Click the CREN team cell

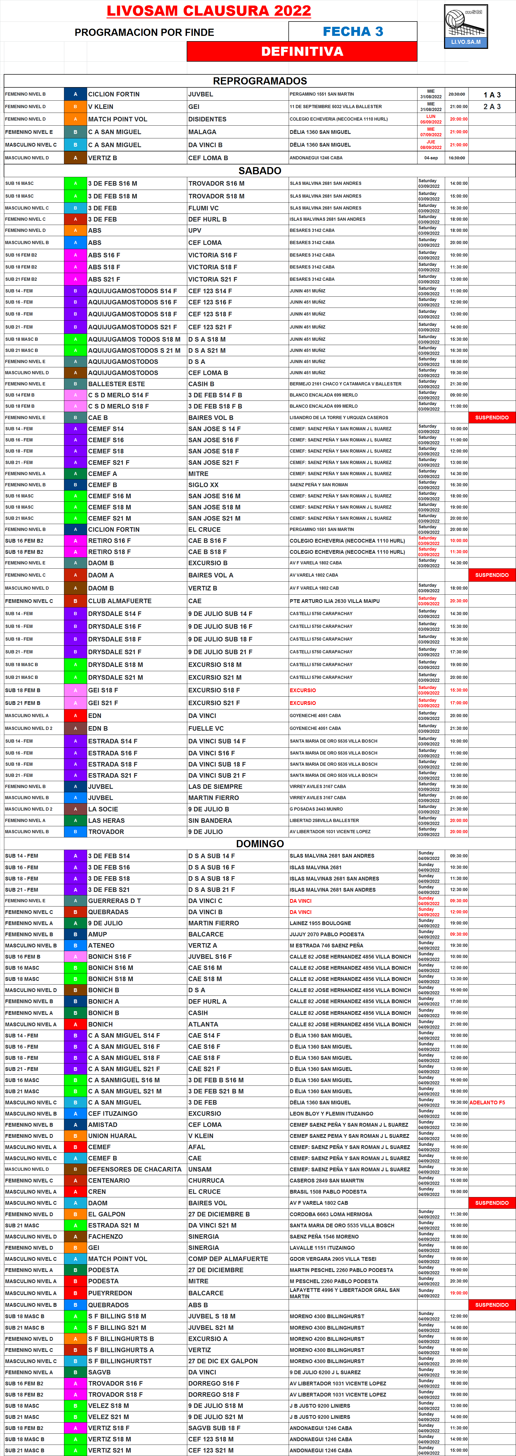tap(137, 1191)
